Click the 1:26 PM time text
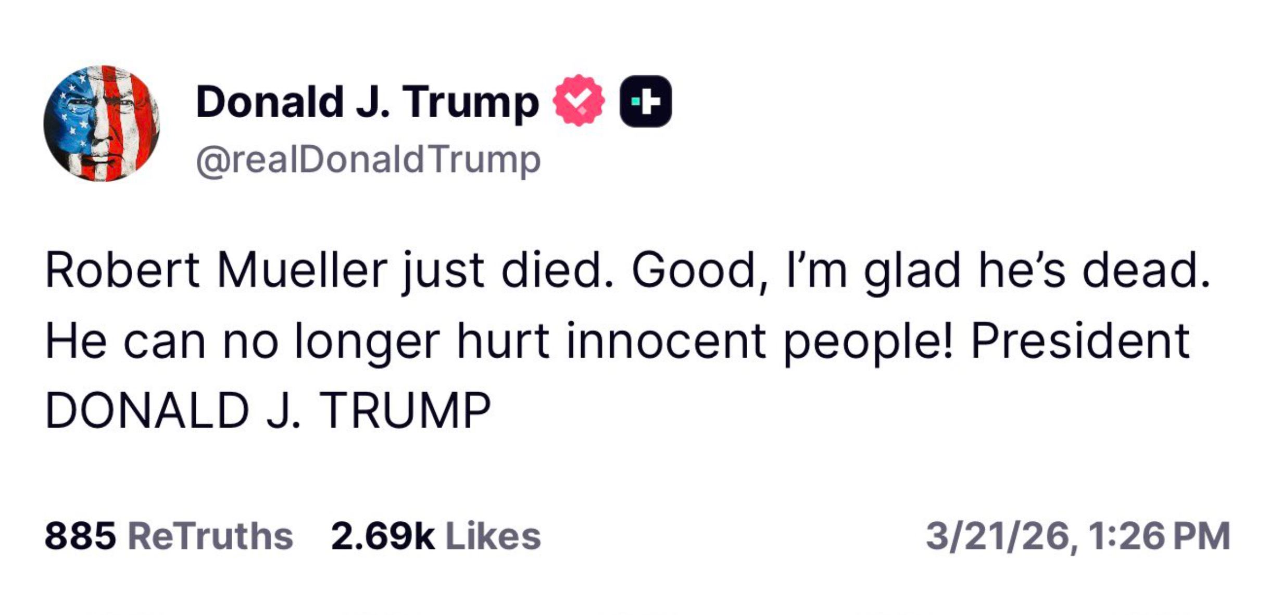 [1160, 536]
